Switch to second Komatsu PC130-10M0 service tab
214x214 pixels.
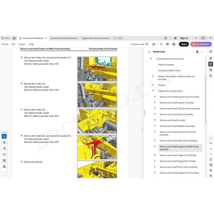[64, 38]
